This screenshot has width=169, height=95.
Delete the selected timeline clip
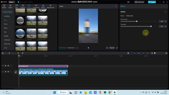point(22,53)
